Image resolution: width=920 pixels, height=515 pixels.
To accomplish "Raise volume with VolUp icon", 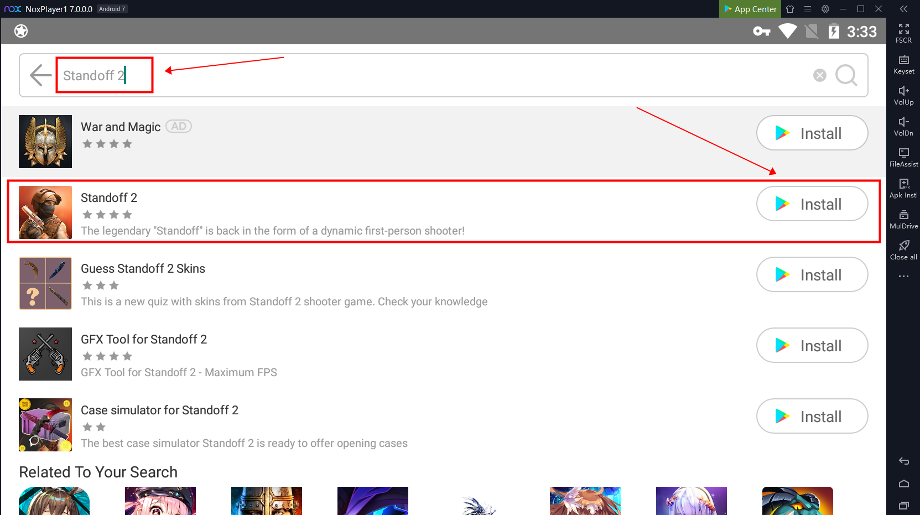I will click(903, 95).
